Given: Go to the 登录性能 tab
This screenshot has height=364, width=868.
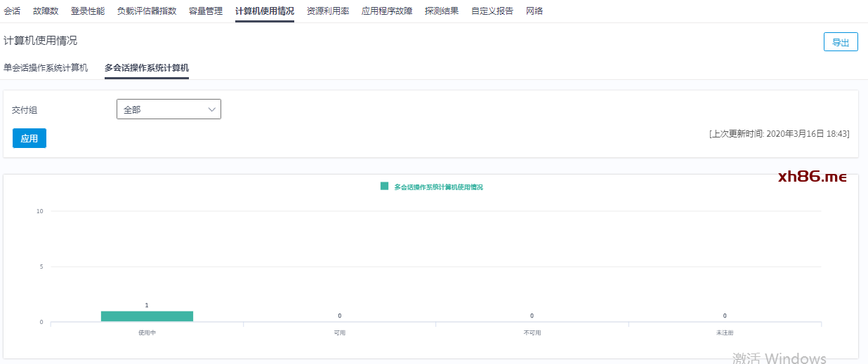Looking at the screenshot, I should click(88, 11).
